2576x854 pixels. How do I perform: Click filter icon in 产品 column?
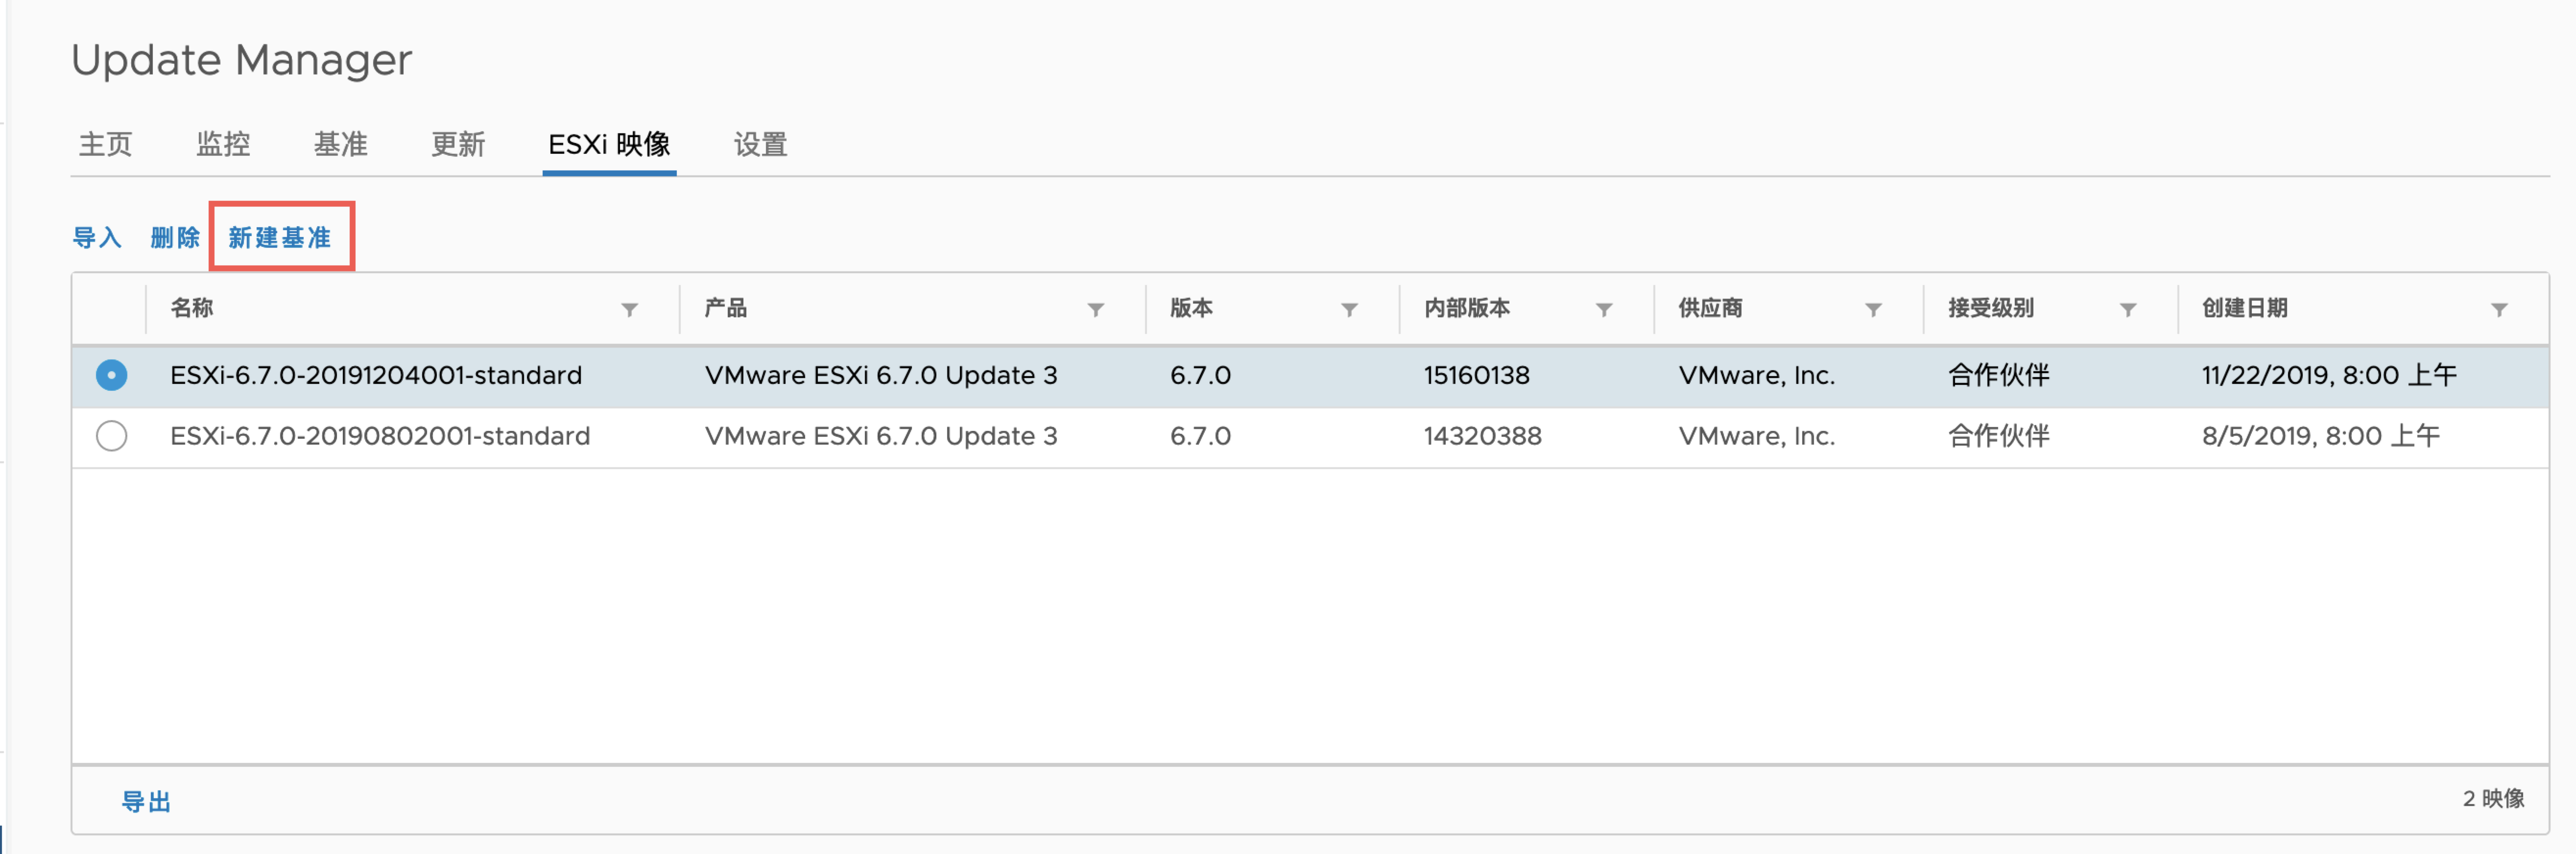click(x=1095, y=310)
